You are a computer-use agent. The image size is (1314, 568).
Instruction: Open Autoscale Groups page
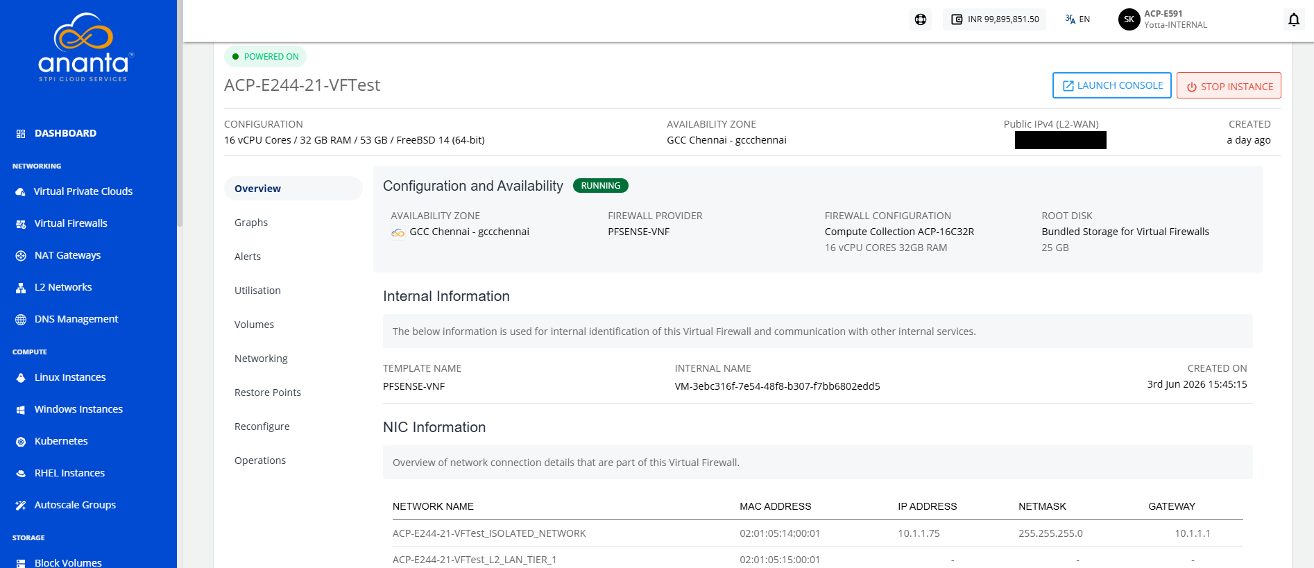coord(75,505)
